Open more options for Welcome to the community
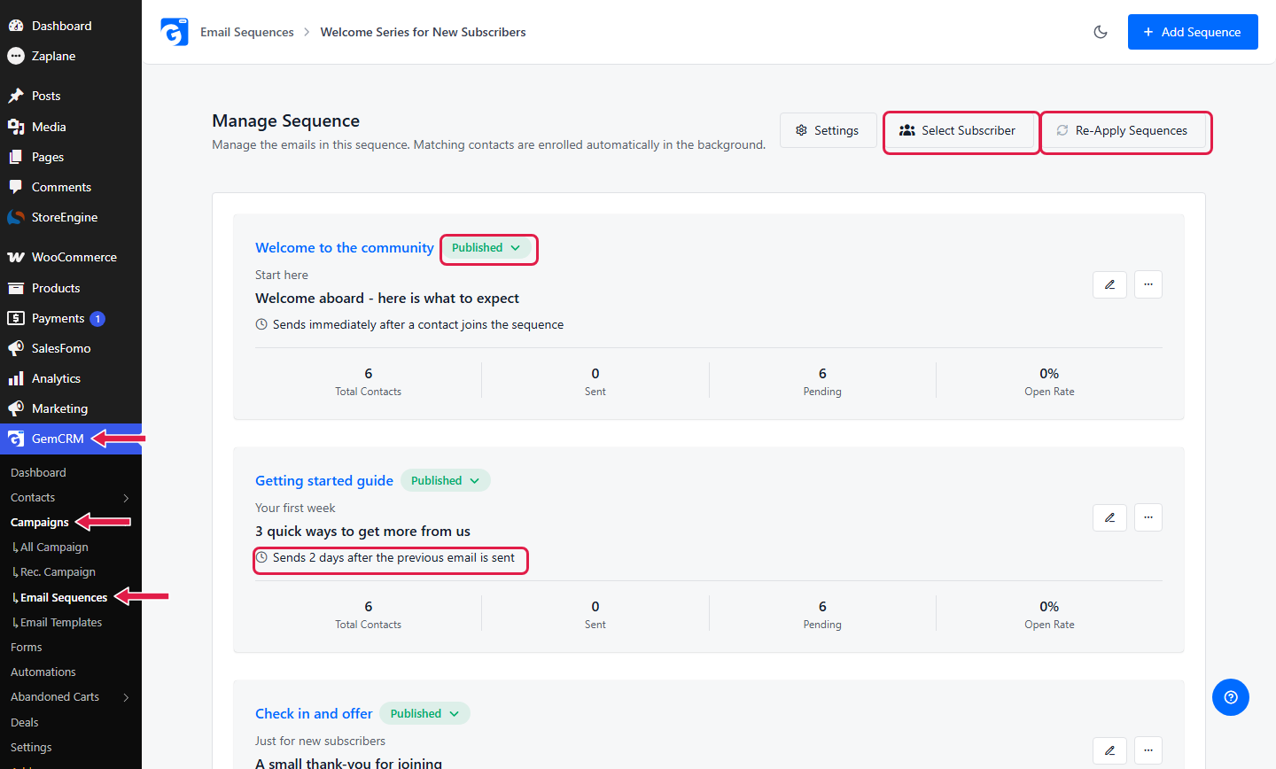Screen dimensions: 1276x769 1148,284
